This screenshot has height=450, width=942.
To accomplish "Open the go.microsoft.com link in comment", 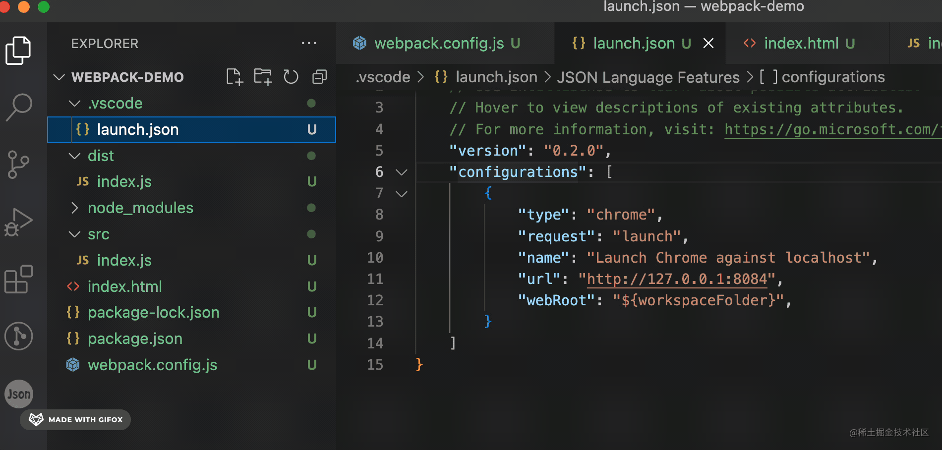I will [x=833, y=129].
